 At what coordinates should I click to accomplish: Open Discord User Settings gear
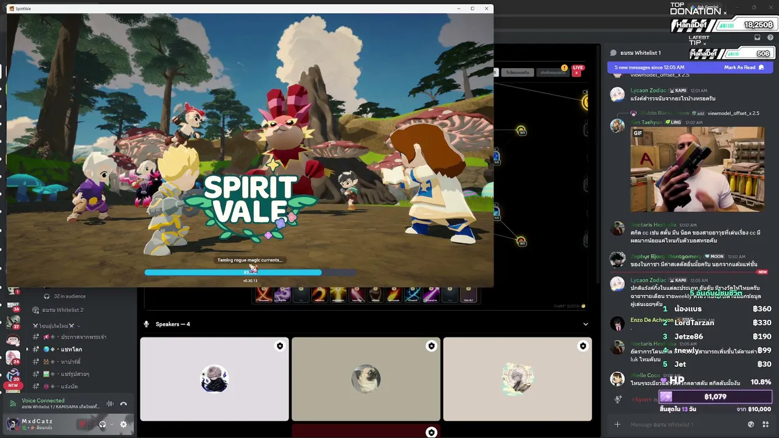pyautogui.click(x=124, y=424)
